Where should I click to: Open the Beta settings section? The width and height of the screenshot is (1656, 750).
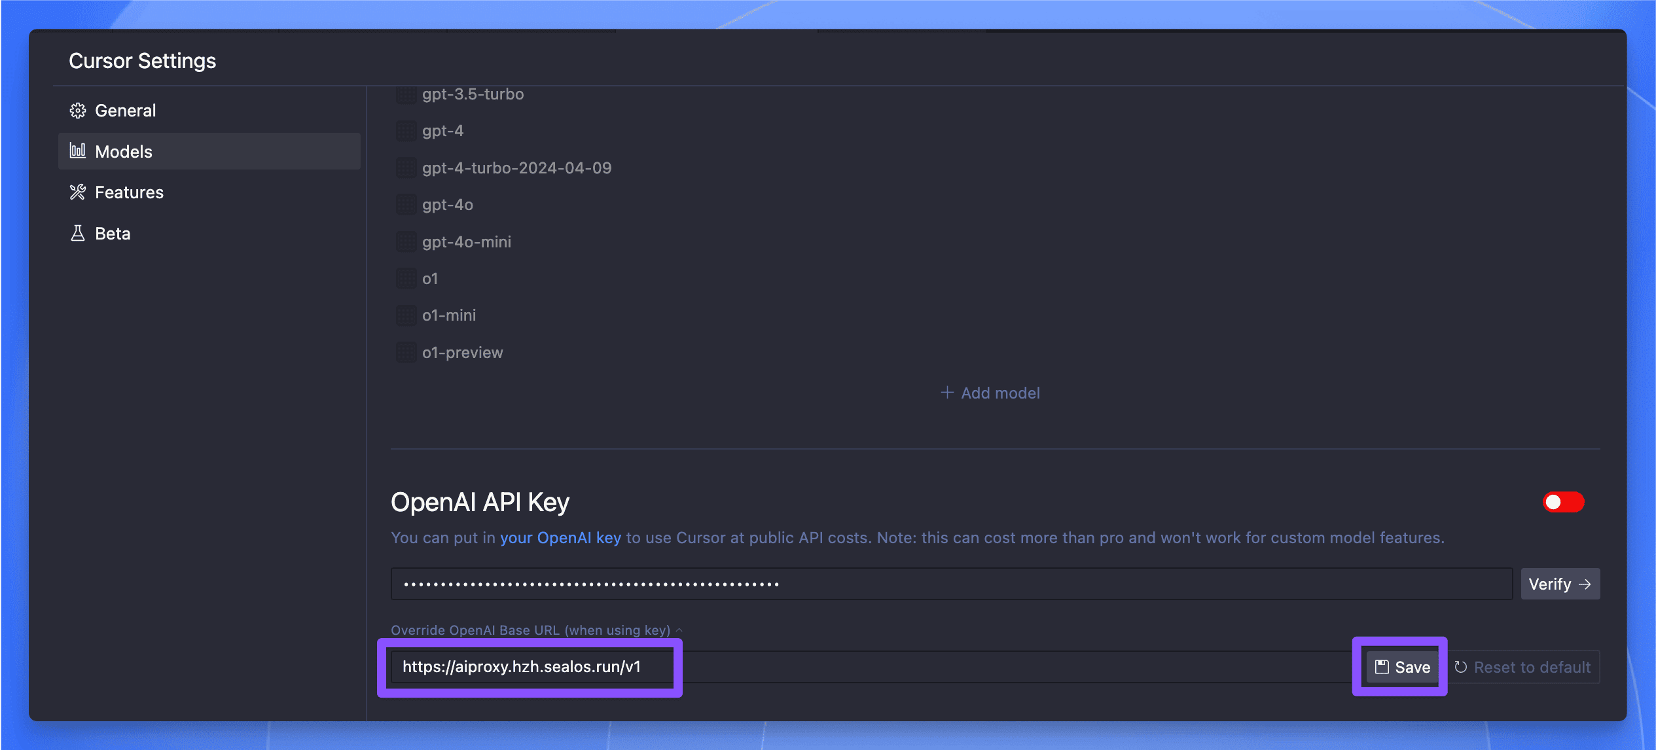pos(112,233)
